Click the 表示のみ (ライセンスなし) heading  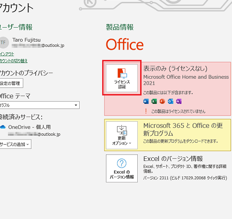[x=175, y=68]
